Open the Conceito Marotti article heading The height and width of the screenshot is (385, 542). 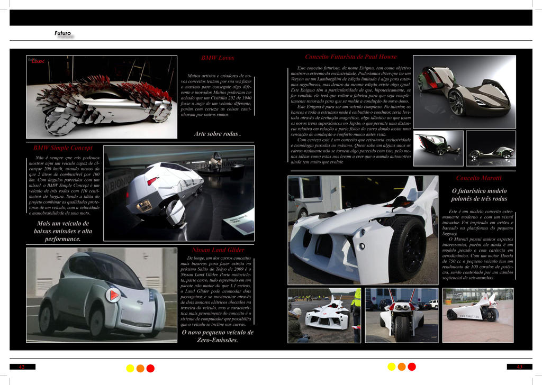coord(479,178)
